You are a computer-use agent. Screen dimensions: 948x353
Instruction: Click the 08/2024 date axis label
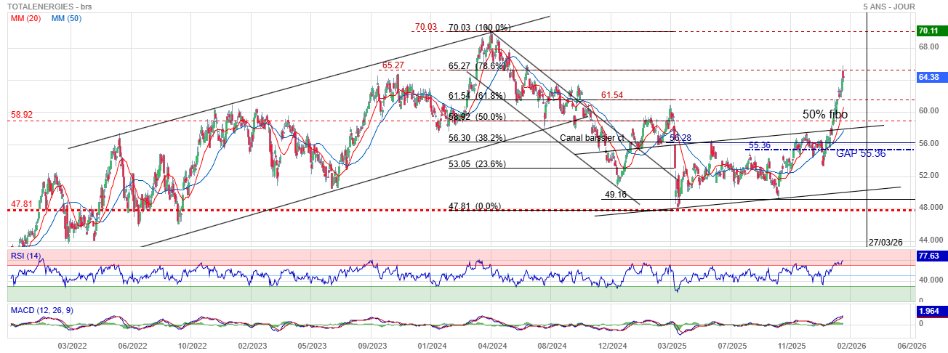coord(552,346)
